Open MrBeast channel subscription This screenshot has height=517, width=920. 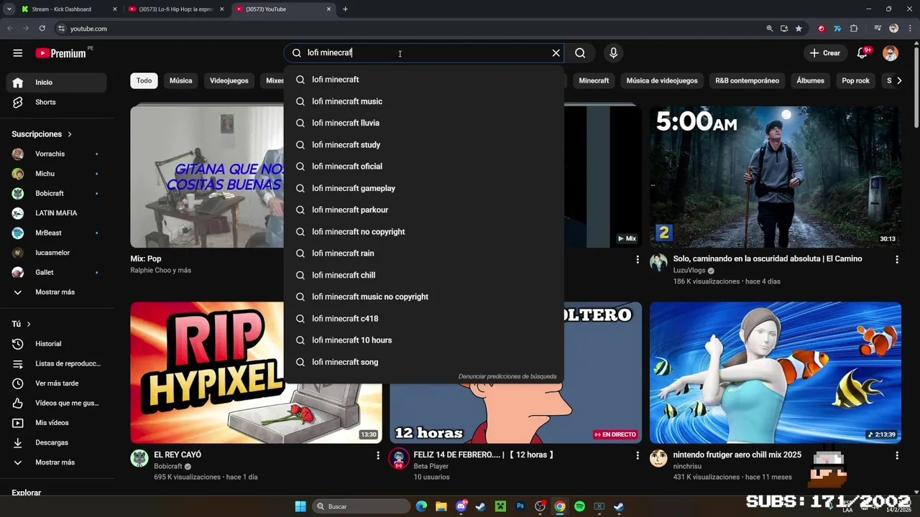[x=56, y=233]
